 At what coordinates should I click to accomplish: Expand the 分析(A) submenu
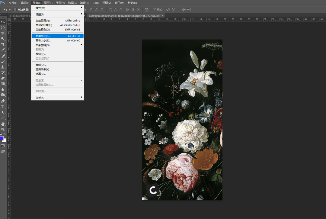[x=58, y=98]
